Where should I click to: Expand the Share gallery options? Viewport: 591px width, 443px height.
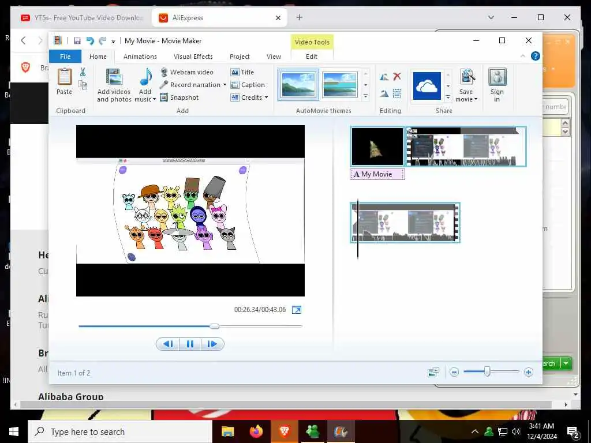448,97
